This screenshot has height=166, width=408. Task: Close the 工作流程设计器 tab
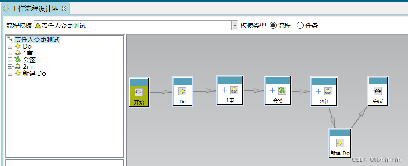pos(64,8)
